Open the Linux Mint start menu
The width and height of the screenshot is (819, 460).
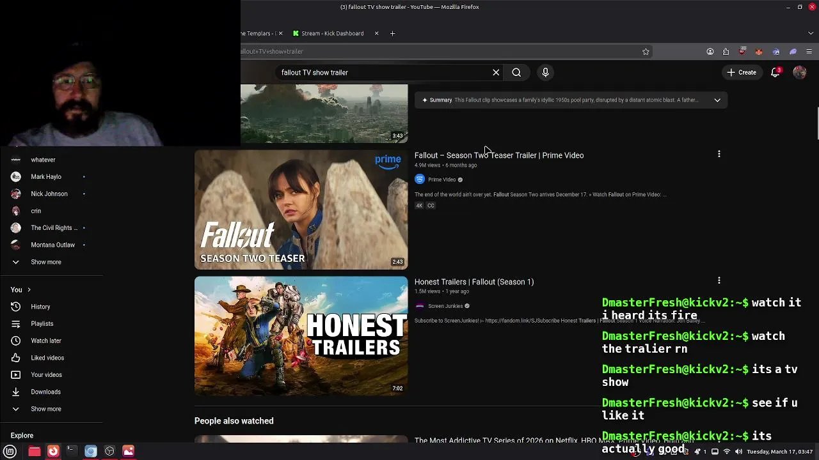pos(10,451)
